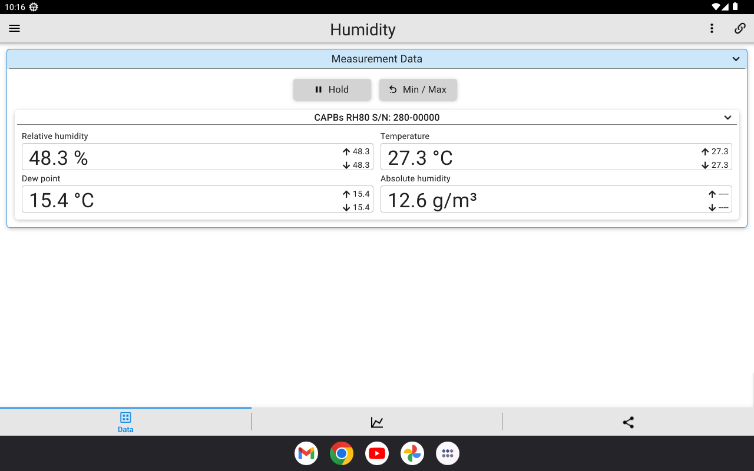
Task: Click the relative humidity max value 48.3
Action: (x=361, y=151)
